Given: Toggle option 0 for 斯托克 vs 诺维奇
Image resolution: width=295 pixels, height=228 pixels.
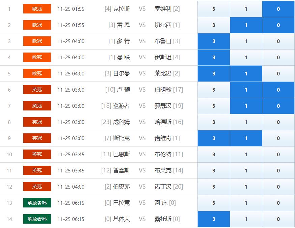Looking at the screenshot, I should click(278, 138).
